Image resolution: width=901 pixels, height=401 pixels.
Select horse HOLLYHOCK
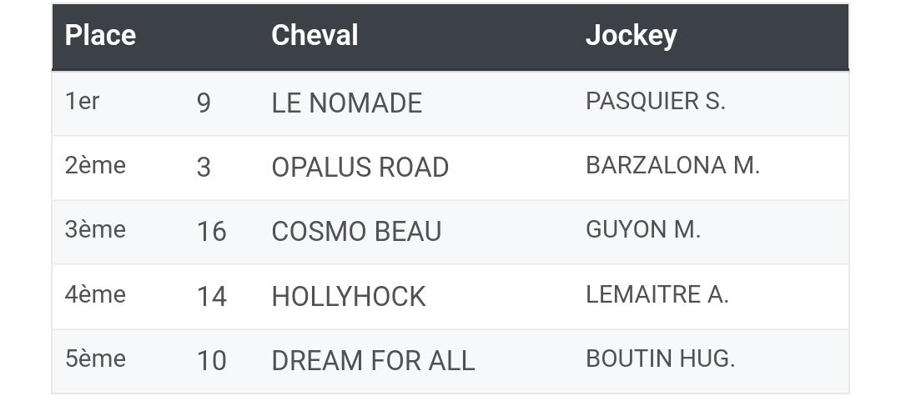click(x=348, y=297)
